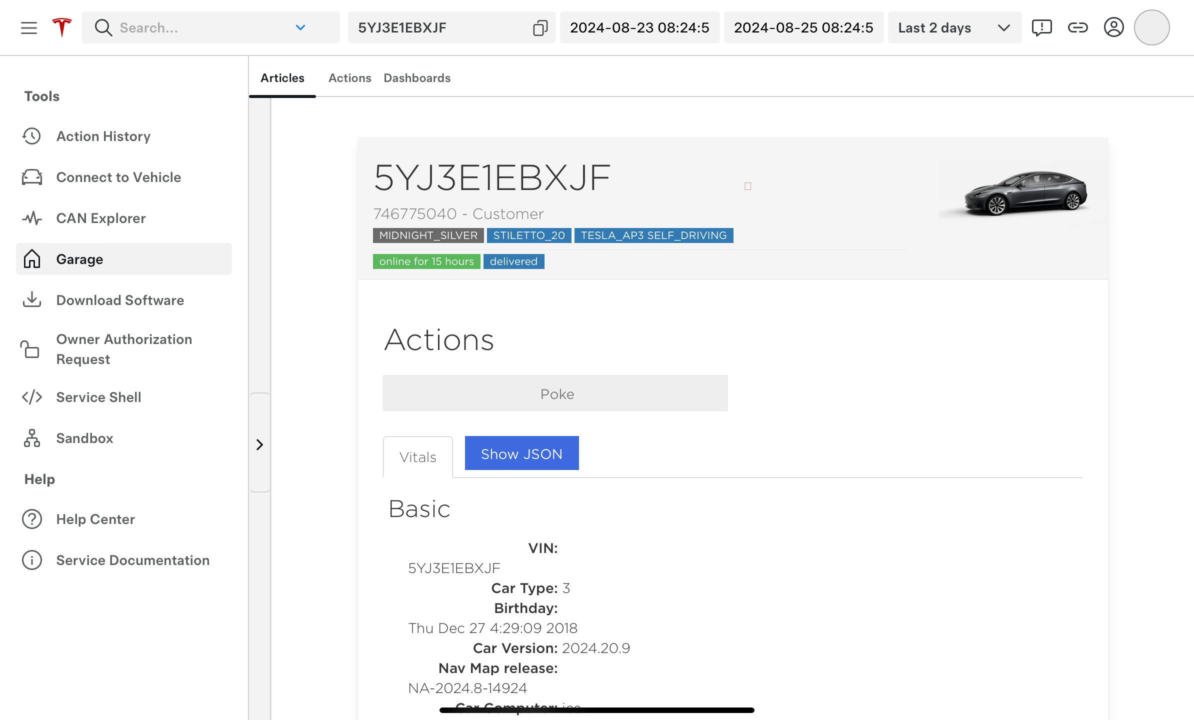Open Service Shell tool
This screenshot has height=720, width=1194.
pos(98,397)
